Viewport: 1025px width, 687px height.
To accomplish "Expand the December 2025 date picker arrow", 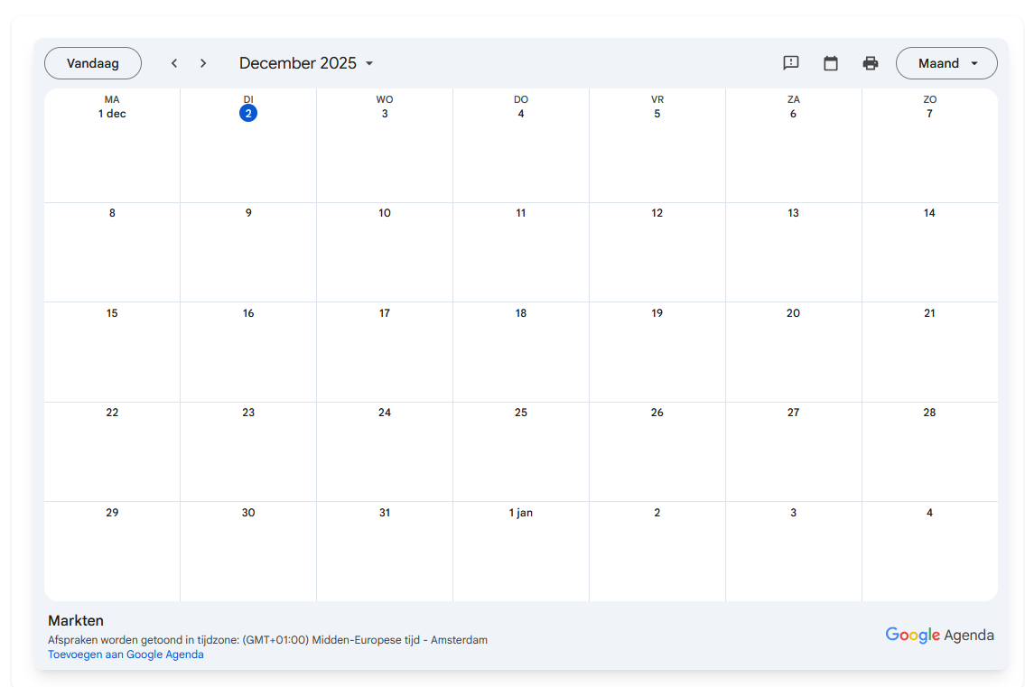I will pyautogui.click(x=369, y=63).
